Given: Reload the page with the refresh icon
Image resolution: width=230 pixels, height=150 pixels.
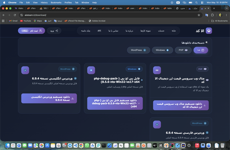Looking at the screenshot, I should (x=15, y=15).
